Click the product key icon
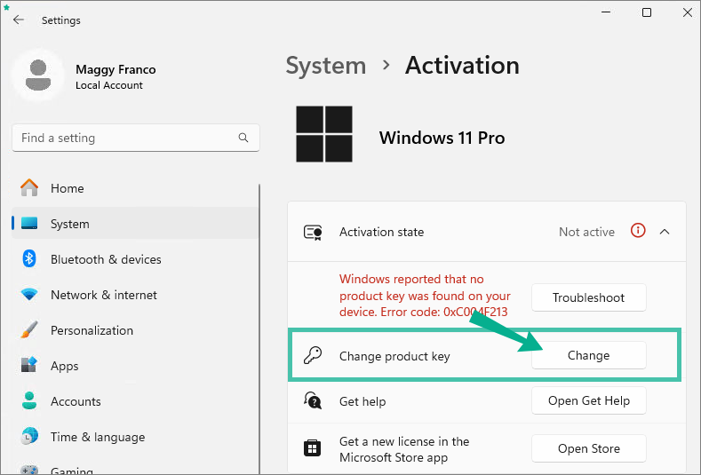The image size is (701, 475). pyautogui.click(x=313, y=356)
